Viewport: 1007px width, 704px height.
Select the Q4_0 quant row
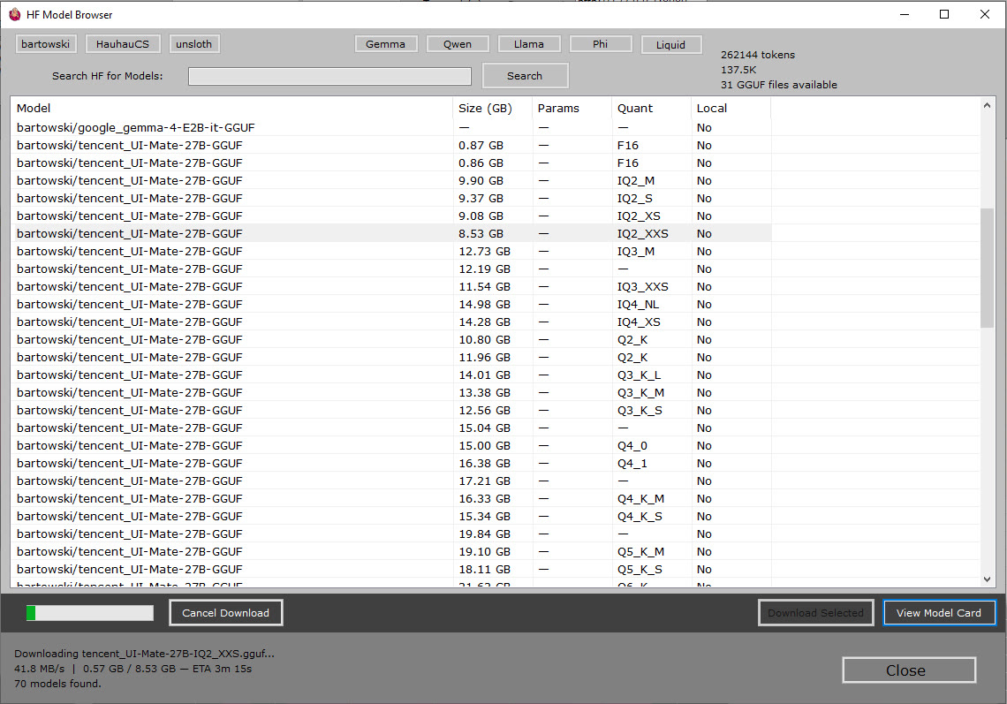tap(391, 445)
